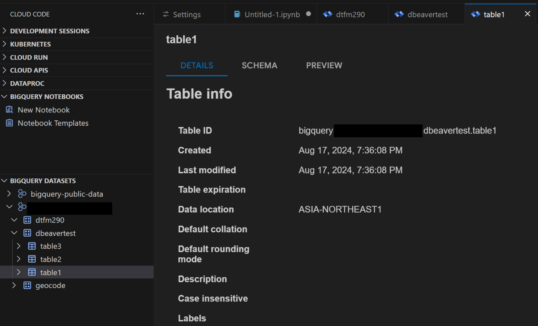This screenshot has width=538, height=326.
Task: Open the Settings editor tab
Action: pos(187,15)
